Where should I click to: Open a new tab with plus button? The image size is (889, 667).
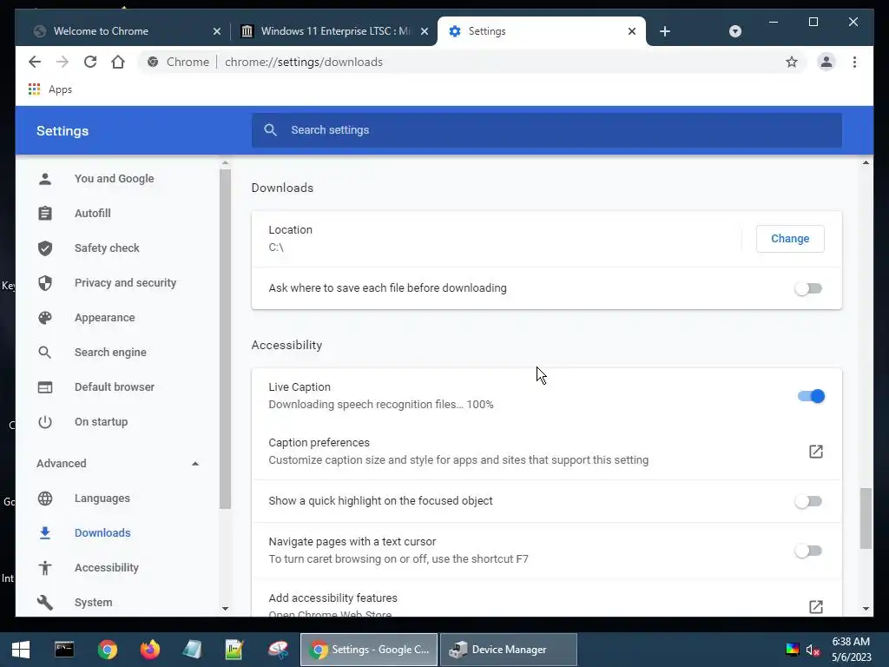665,31
